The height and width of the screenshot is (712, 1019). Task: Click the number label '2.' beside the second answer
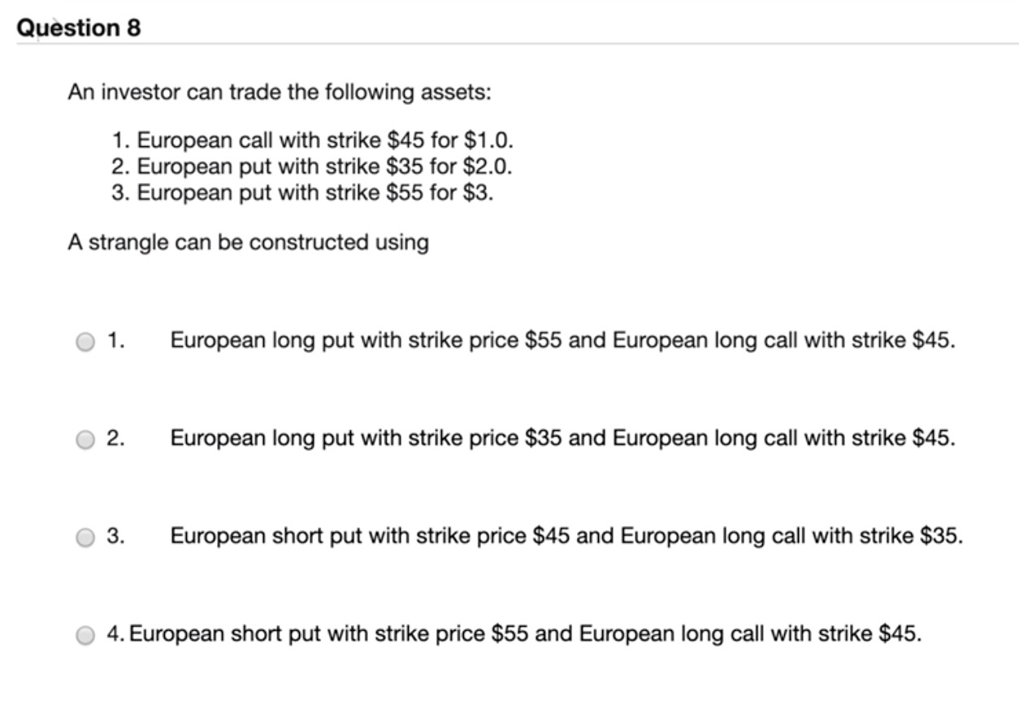[x=116, y=438]
